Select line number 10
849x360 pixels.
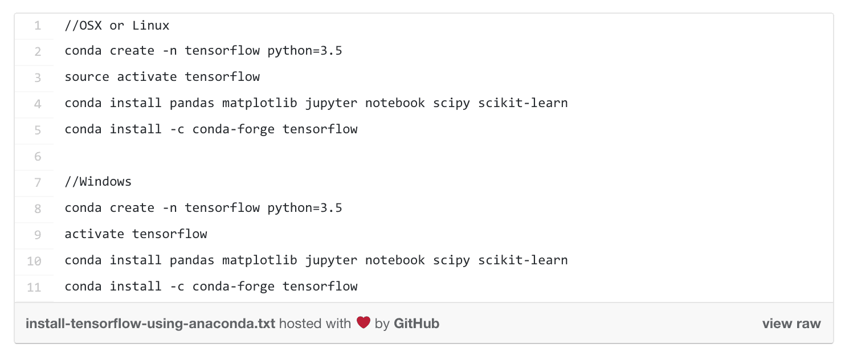[x=34, y=261]
